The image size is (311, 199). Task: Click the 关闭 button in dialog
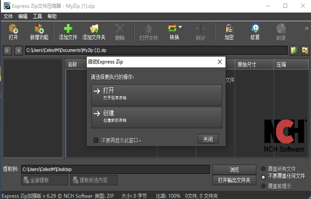coord(208,139)
